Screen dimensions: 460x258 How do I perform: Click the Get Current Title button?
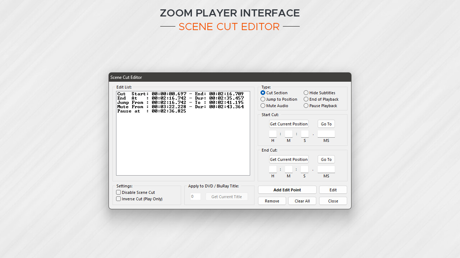[x=226, y=196]
